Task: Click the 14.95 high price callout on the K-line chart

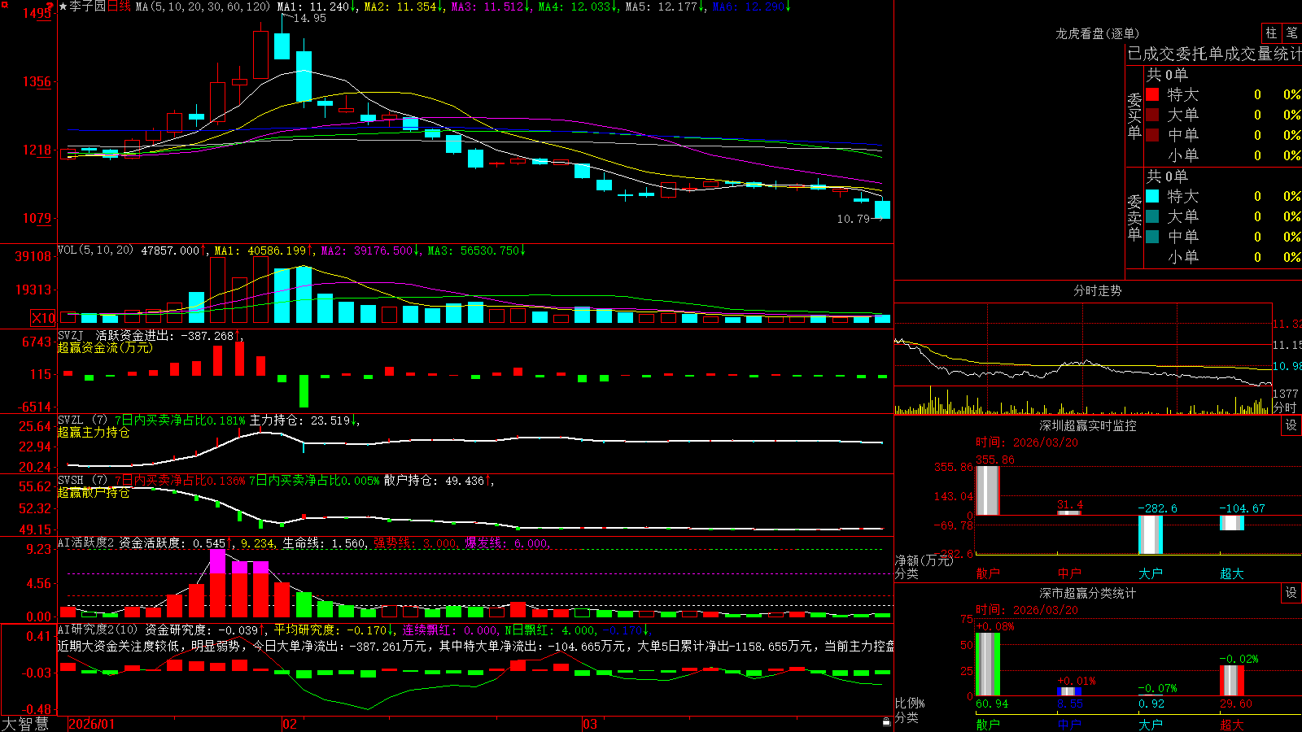Action: 310,19
